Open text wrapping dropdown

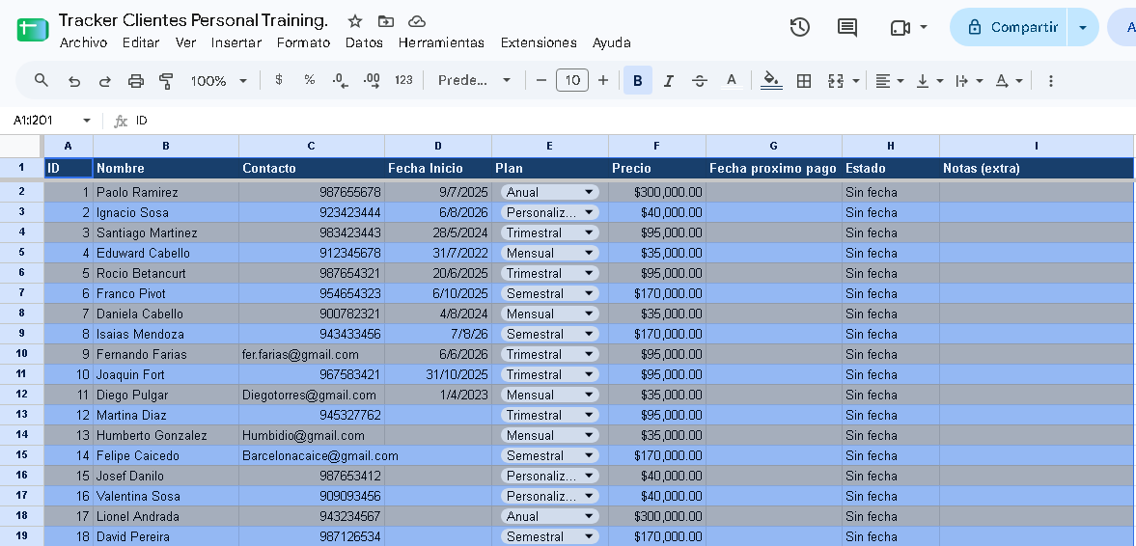(969, 80)
